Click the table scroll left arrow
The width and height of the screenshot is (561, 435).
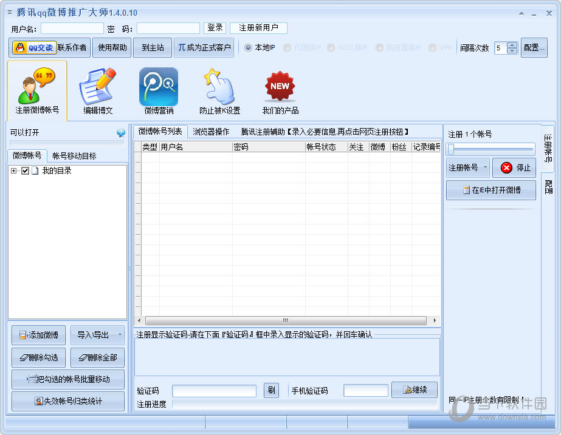[139, 320]
